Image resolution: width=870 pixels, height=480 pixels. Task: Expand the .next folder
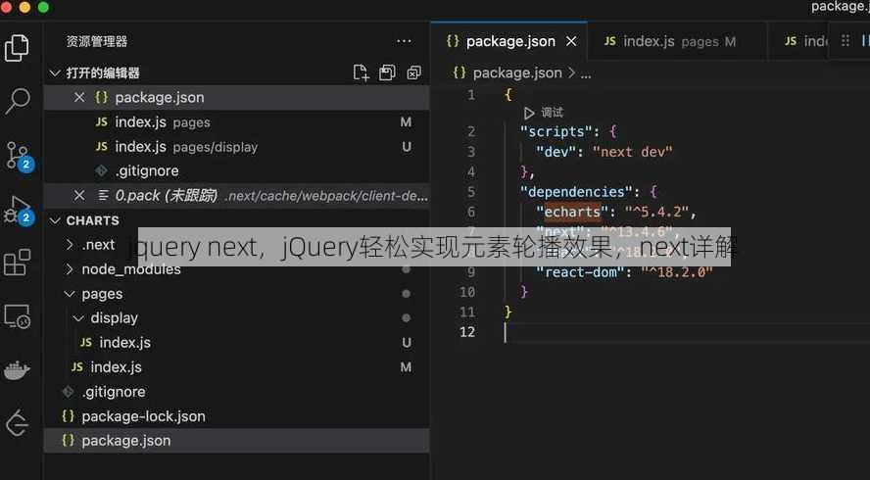[70, 245]
